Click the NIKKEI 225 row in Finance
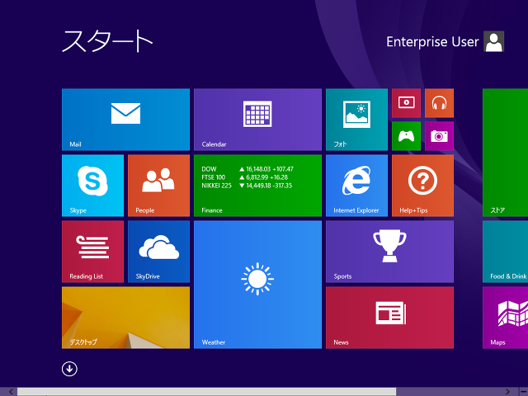 pos(247,186)
